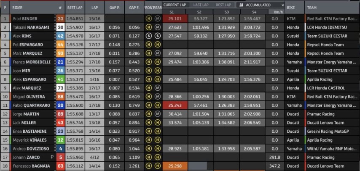Click gap to first value 1.261

[x=134, y=166]
